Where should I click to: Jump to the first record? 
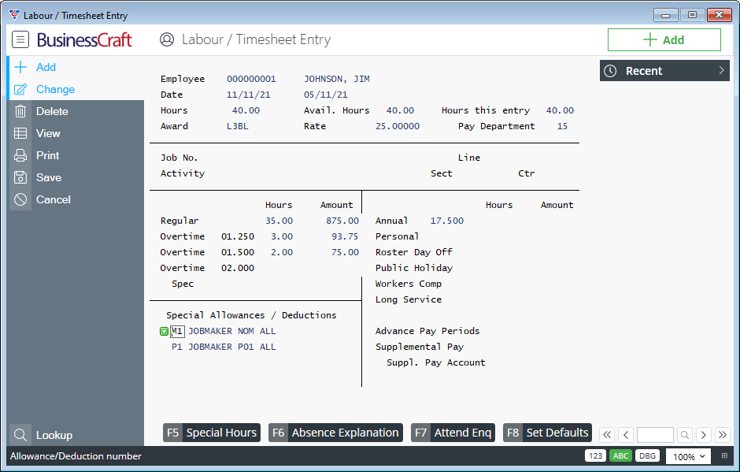point(608,435)
